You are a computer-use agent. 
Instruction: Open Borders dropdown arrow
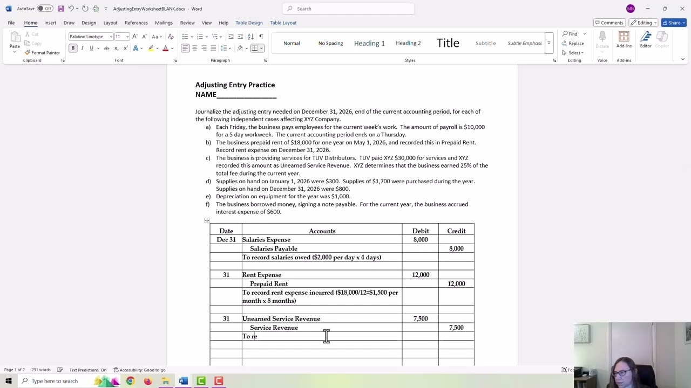(261, 48)
